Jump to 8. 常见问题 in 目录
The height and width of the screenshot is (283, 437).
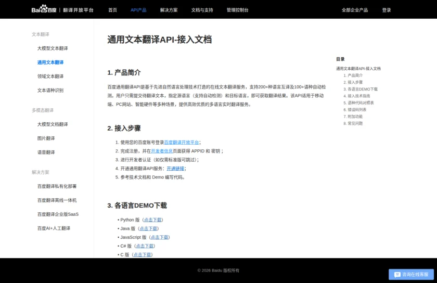(353, 123)
